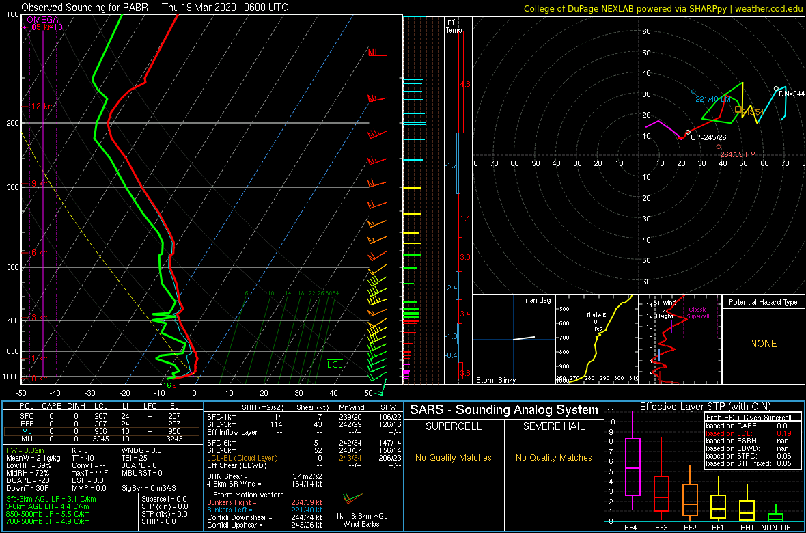The width and height of the screenshot is (806, 533).
Task: Click the Bunkers Left = 221/40 kt line
Action: pos(265,510)
